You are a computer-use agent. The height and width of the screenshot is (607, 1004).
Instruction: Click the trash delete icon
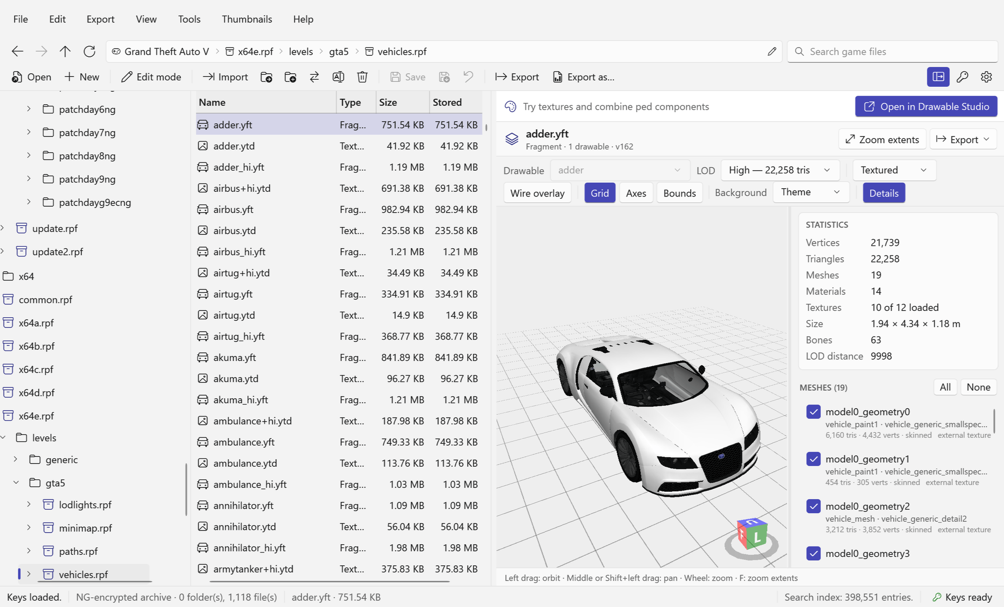(362, 77)
